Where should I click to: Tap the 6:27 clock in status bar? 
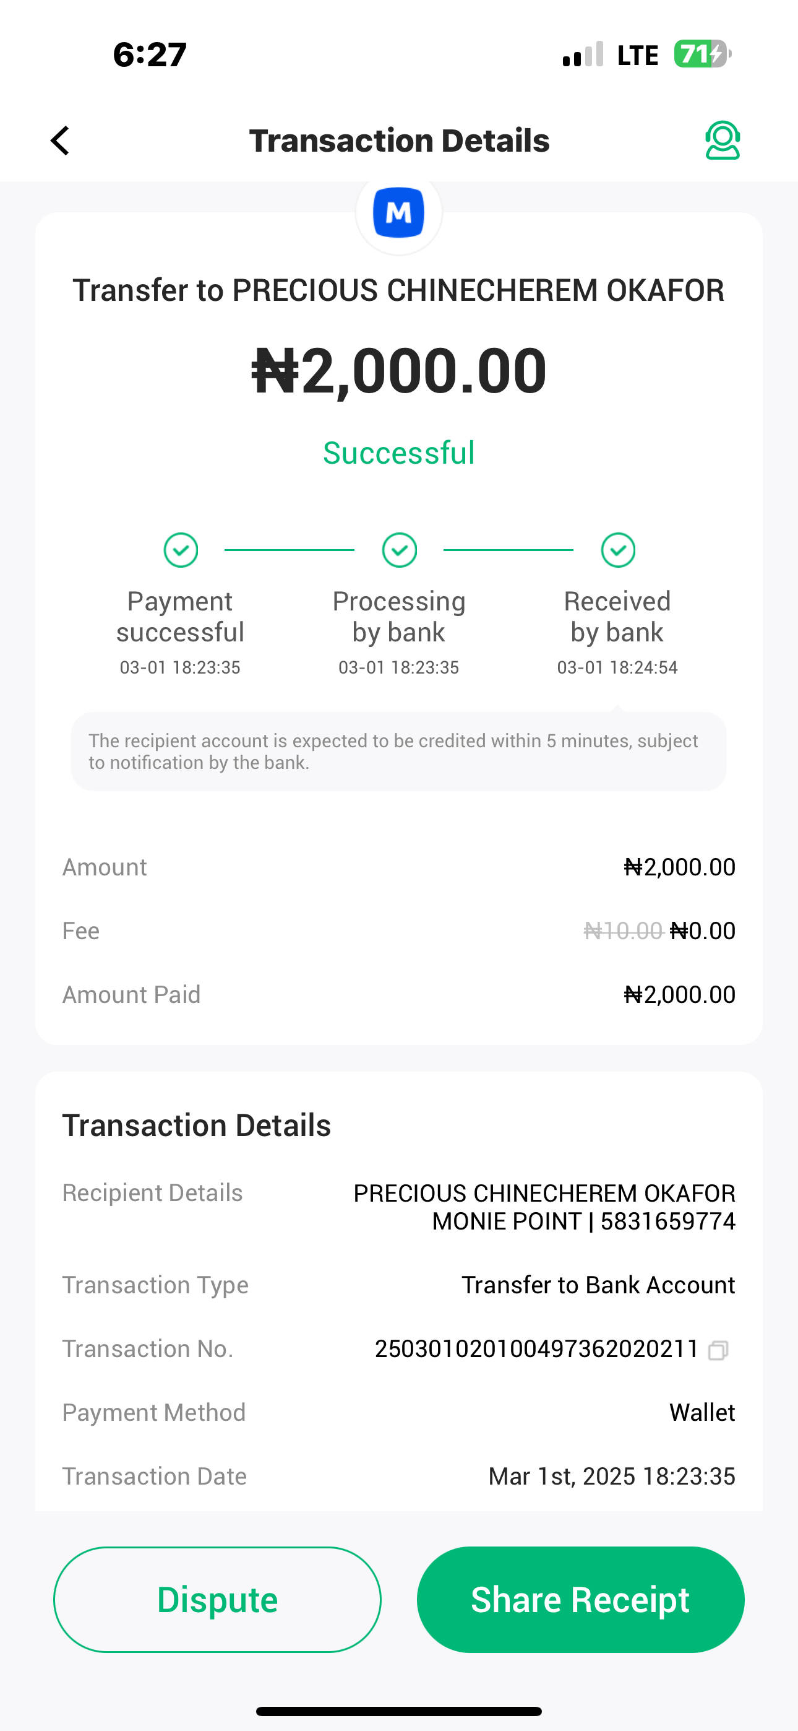[x=150, y=54]
